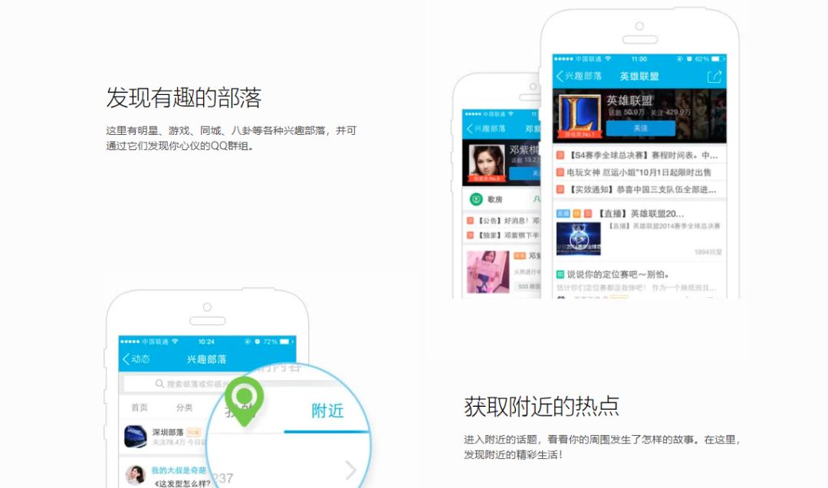Screen dimensions: 828x488
Task: Play the 2014 全球总决赛 video thumbnail
Action: [578, 238]
